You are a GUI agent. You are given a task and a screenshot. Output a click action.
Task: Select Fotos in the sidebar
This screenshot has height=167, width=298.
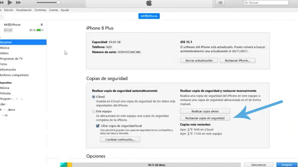pos(4,64)
